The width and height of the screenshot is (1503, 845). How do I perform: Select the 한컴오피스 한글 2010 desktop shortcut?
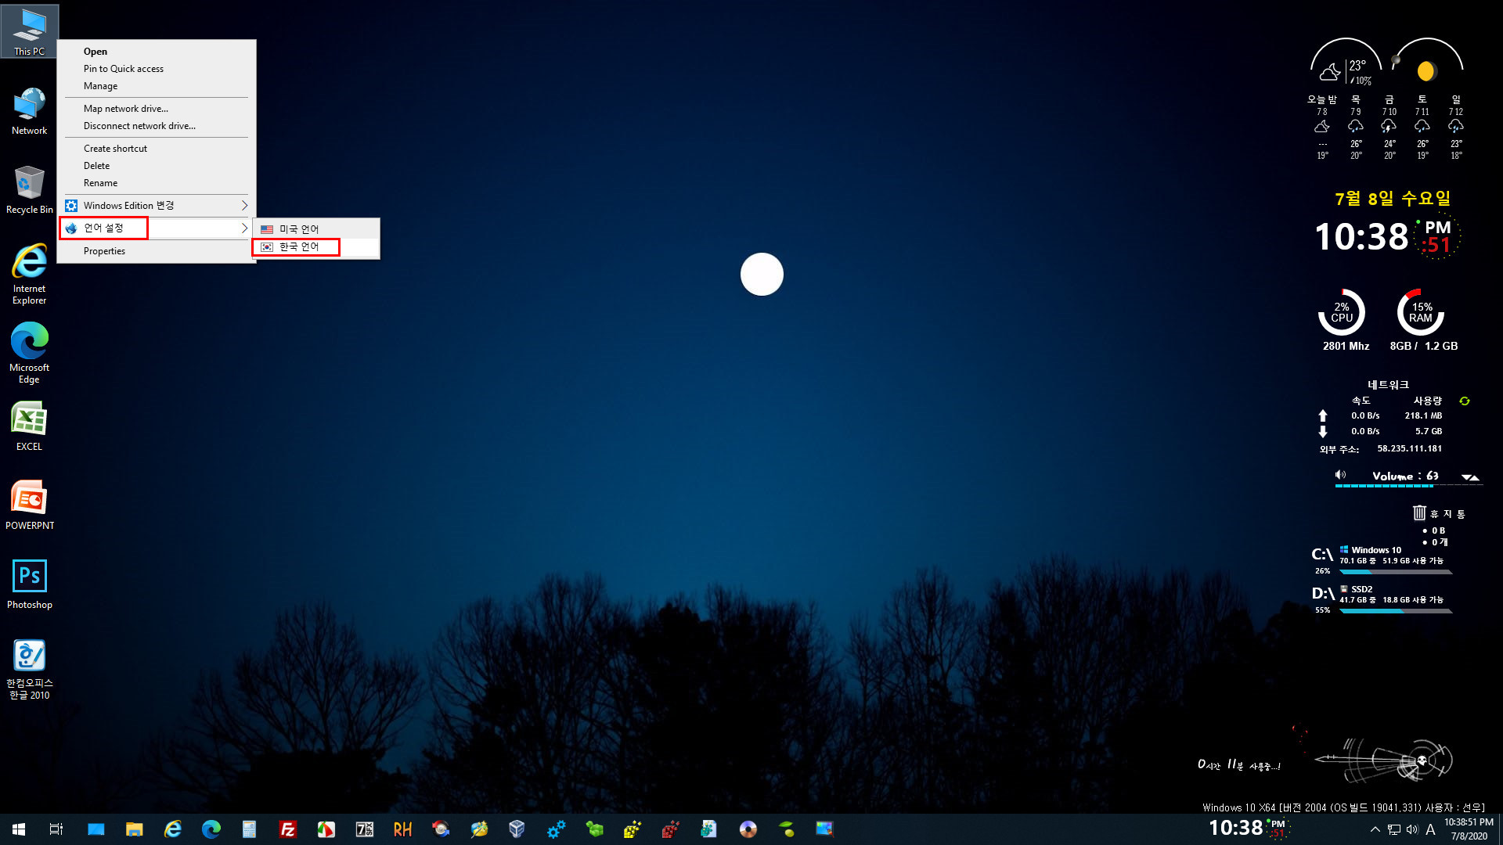click(x=29, y=669)
